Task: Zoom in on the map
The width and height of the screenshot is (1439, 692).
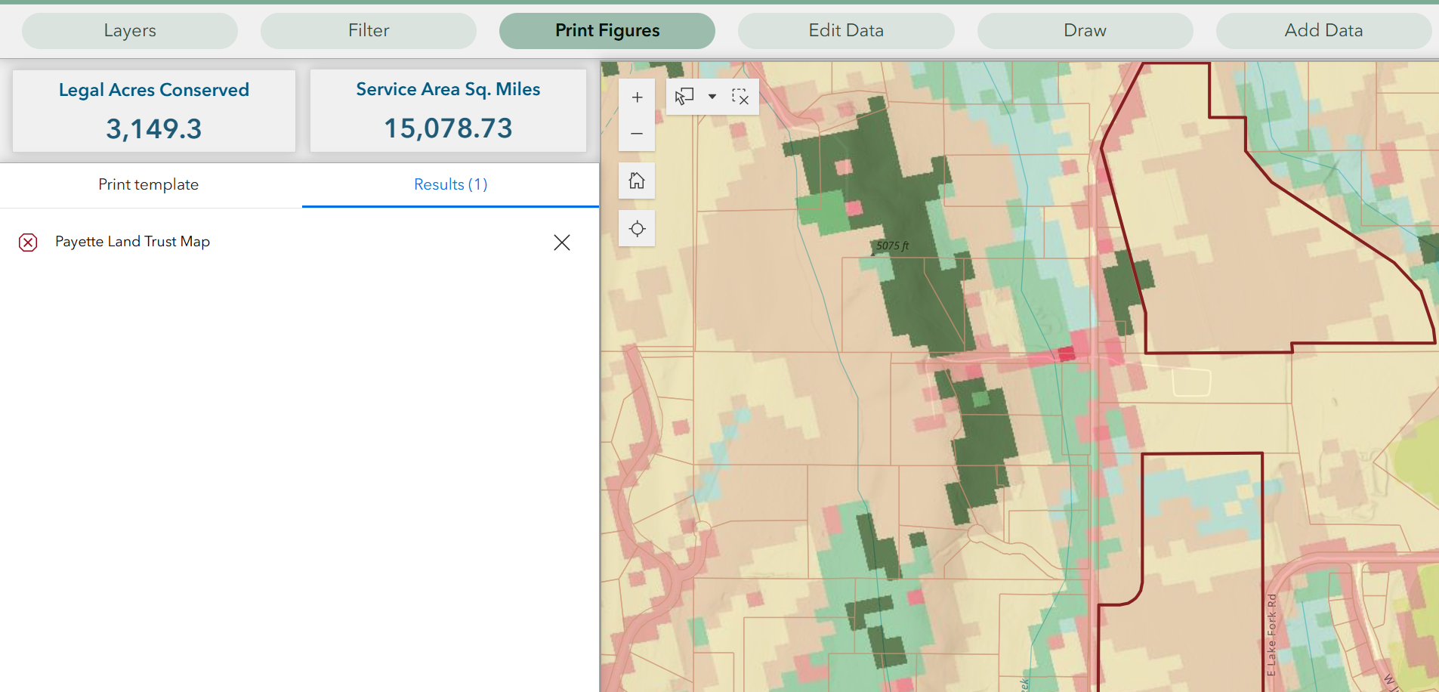Action: click(637, 97)
